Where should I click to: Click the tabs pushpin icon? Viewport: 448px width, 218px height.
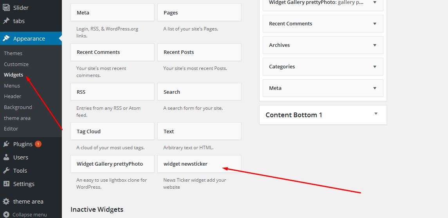6,21
